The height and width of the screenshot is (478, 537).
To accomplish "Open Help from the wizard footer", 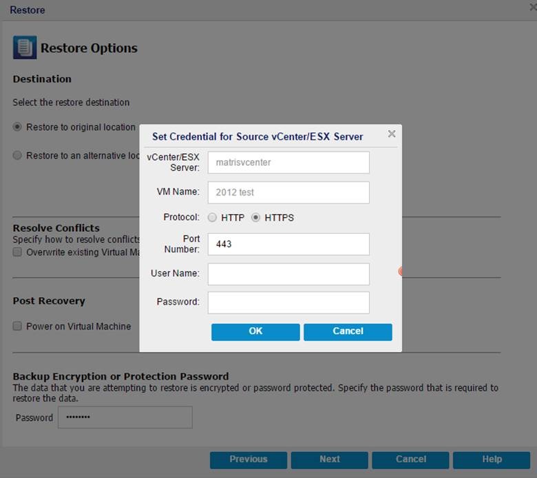I will (492, 460).
